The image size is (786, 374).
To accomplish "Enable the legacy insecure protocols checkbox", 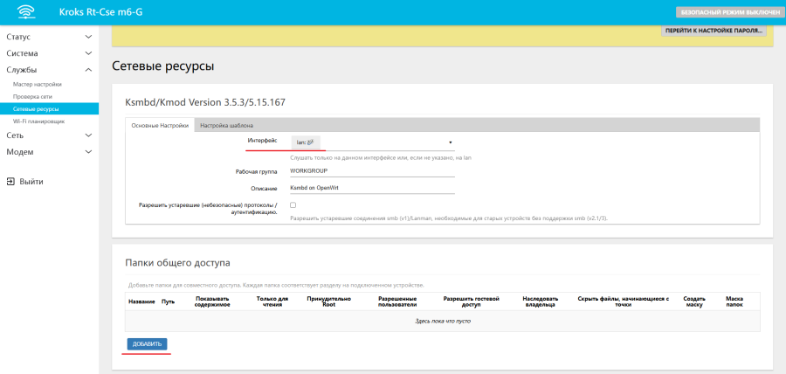I will 293,205.
